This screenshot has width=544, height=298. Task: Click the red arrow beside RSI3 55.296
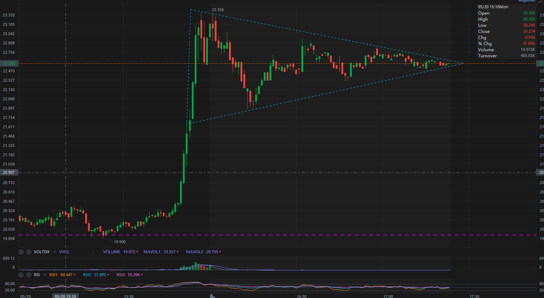coord(142,275)
